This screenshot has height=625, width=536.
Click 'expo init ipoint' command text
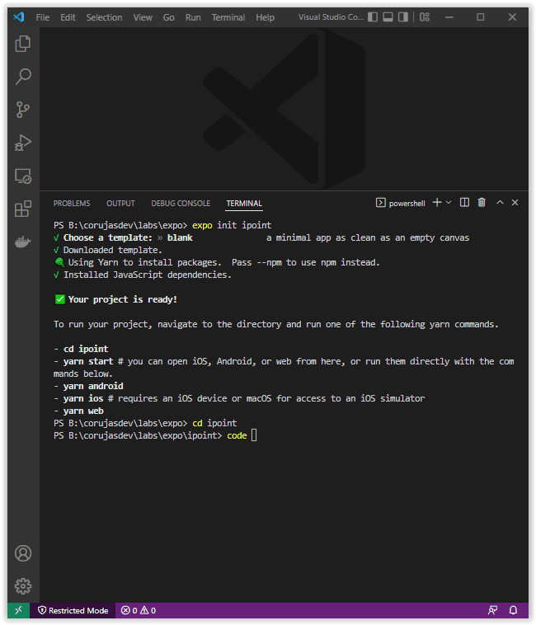[x=232, y=225]
